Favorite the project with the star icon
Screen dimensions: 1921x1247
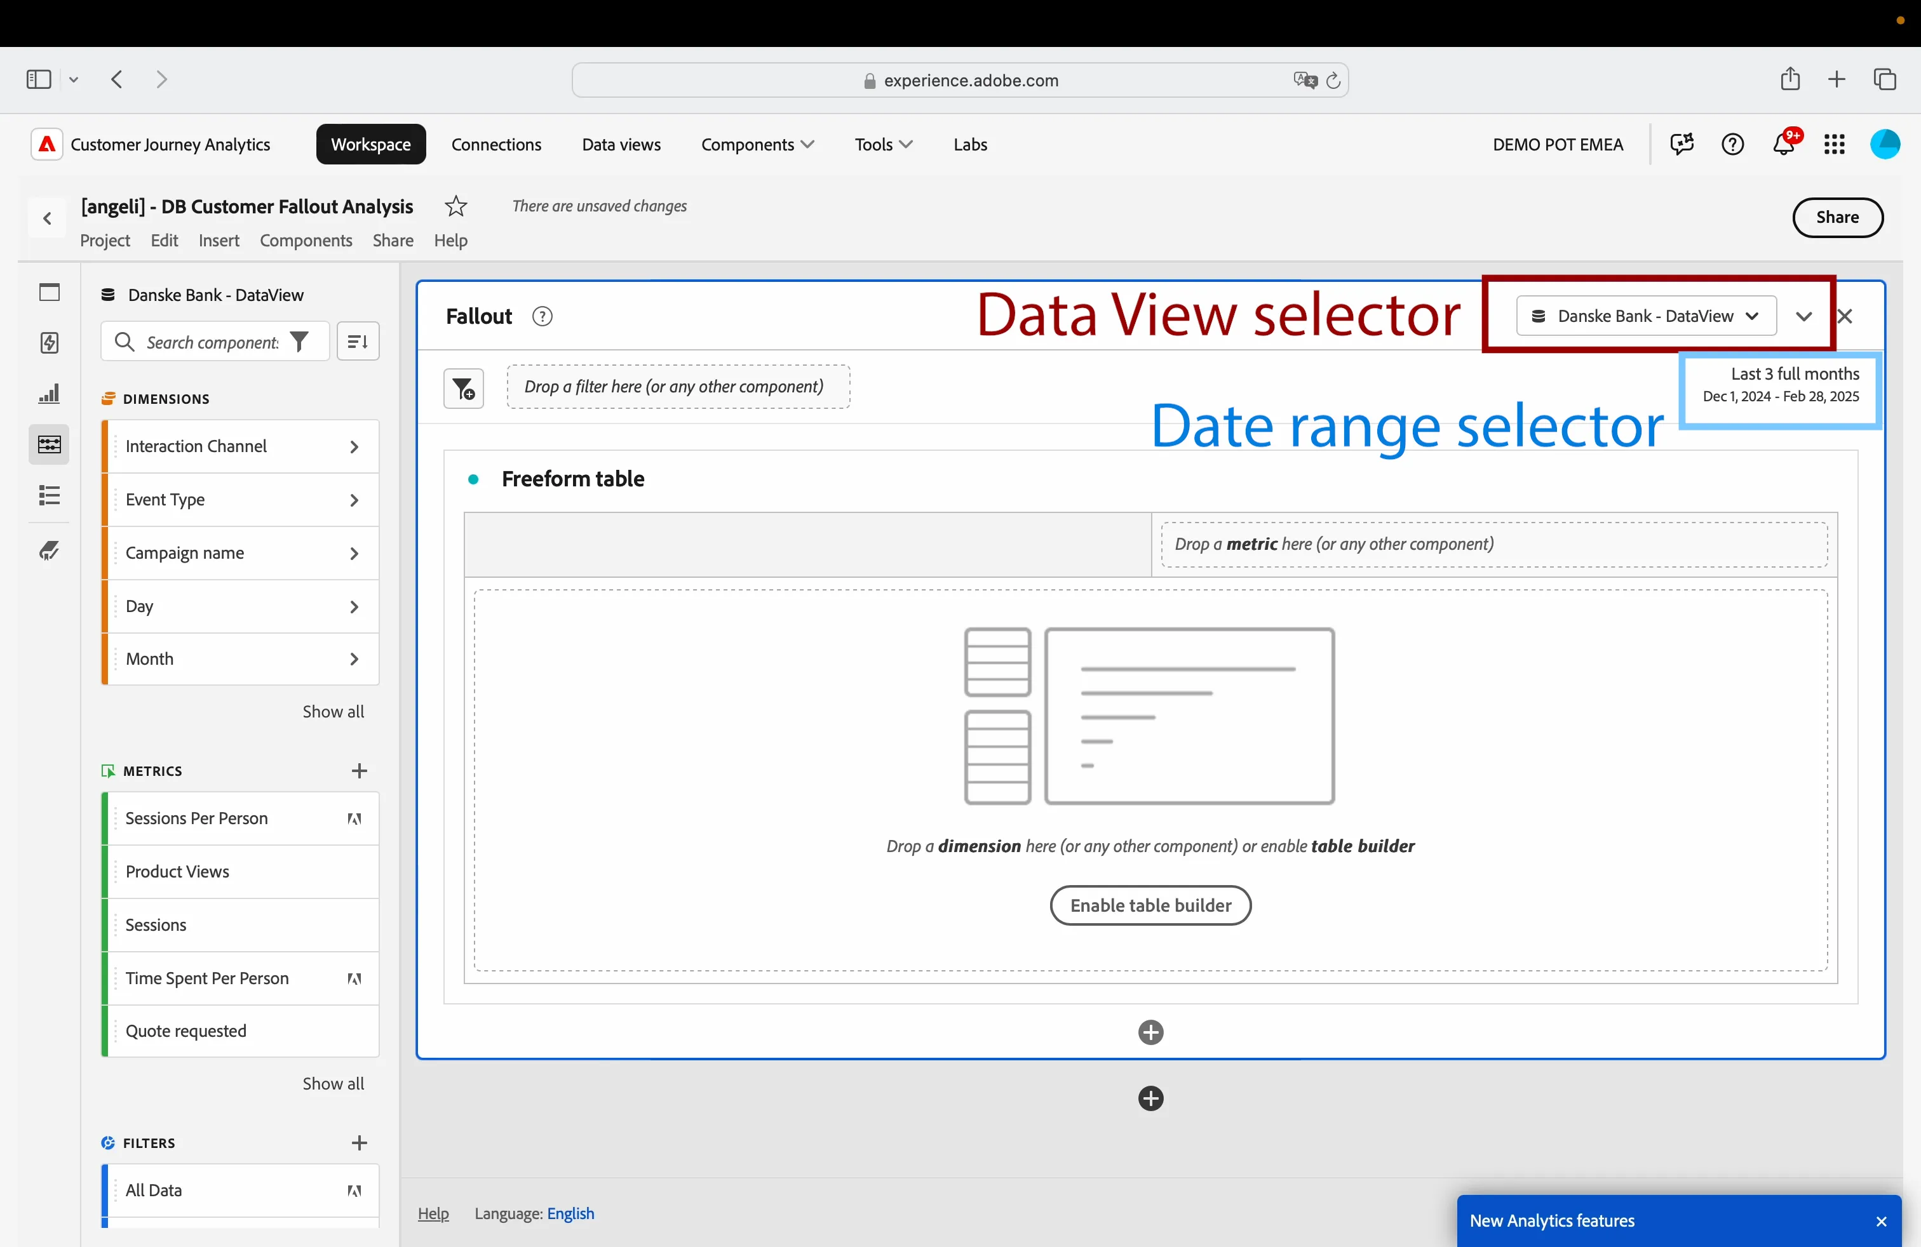(456, 206)
